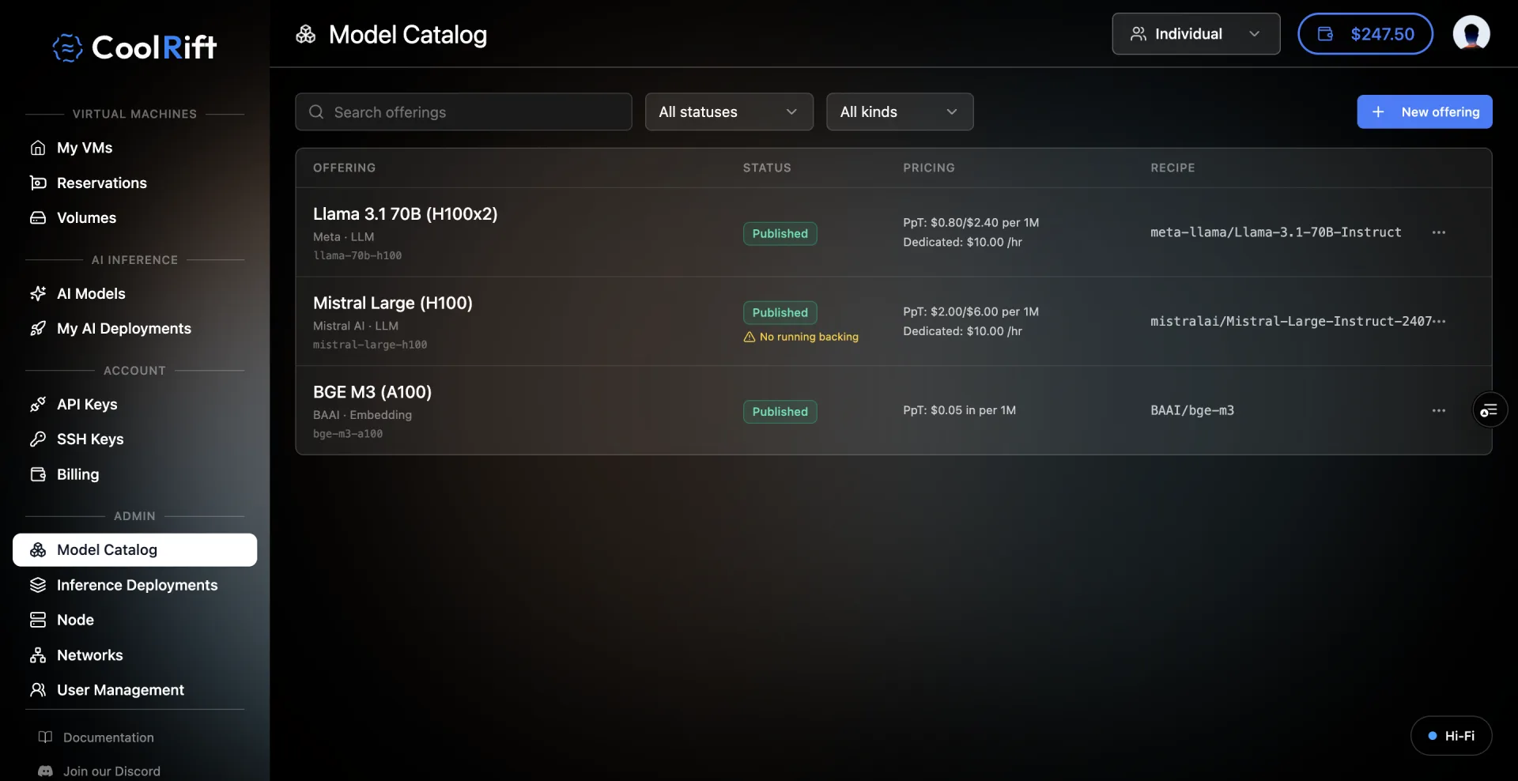Viewport: 1518px width, 781px height.
Task: Click the Node server icon
Action: click(38, 620)
